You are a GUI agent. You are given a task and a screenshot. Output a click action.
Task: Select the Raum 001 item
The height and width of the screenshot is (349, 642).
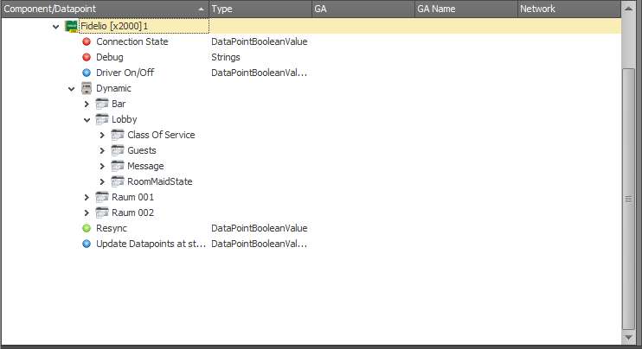coord(132,197)
